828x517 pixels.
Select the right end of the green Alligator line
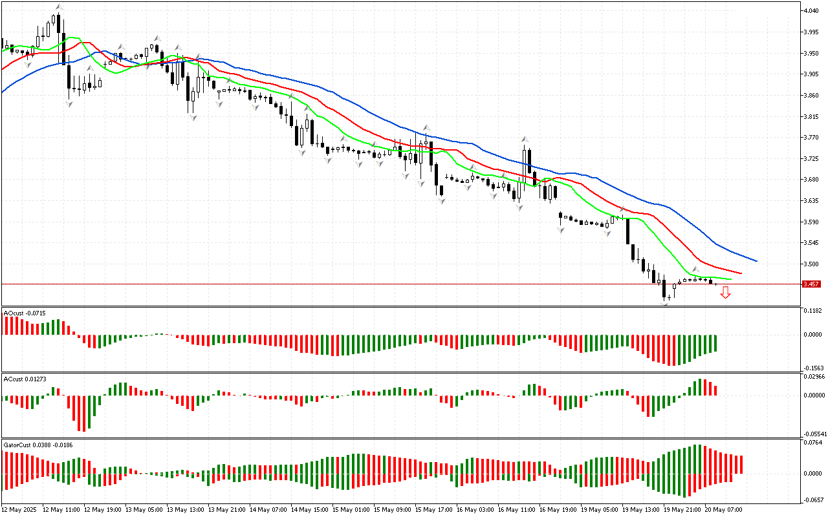click(x=730, y=279)
